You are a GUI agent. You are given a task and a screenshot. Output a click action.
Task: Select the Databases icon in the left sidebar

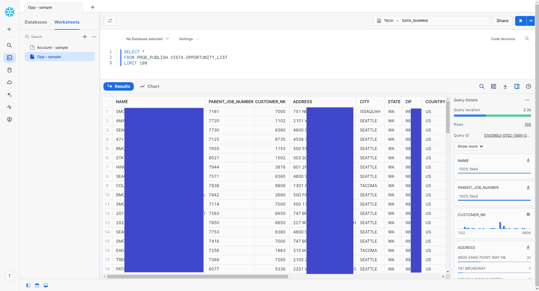[10, 70]
